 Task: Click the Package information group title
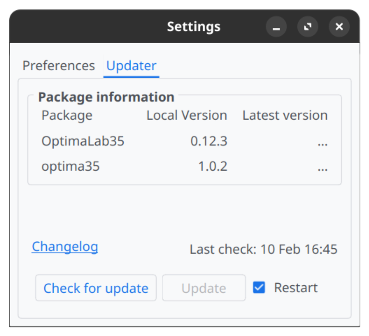pyautogui.click(x=106, y=97)
